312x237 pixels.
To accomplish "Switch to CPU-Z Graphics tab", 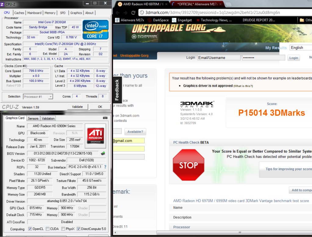I will [76, 13].
